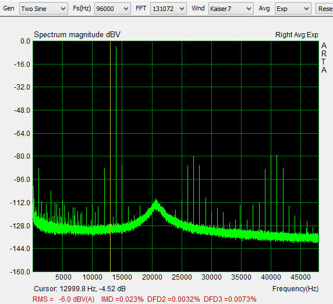Click the 'Spectrum magnitude dBV' plot title
Screen dimensions: 333x304
[x=77, y=34]
